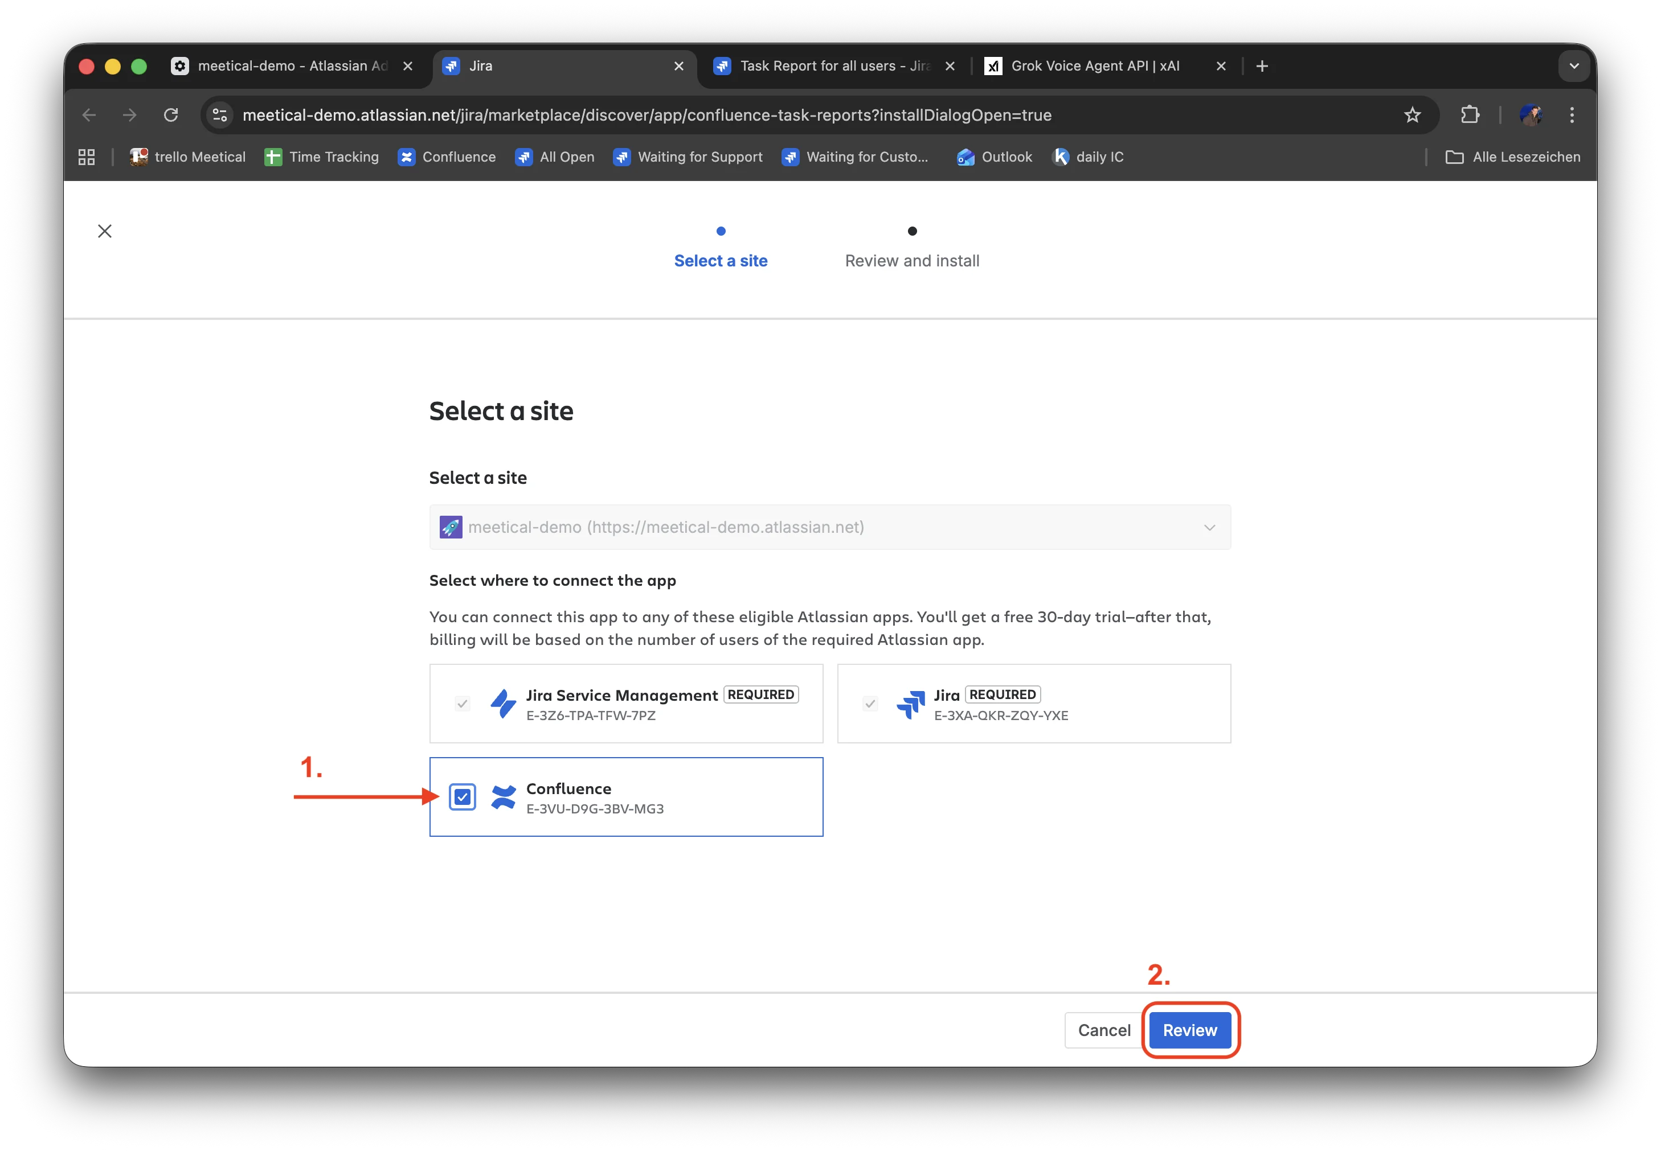Image resolution: width=1661 pixels, height=1151 pixels.
Task: Uncheck the Confluence checkbox
Action: click(462, 797)
